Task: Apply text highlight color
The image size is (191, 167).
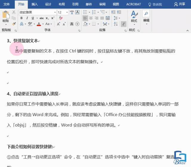Action: pos(30,24)
